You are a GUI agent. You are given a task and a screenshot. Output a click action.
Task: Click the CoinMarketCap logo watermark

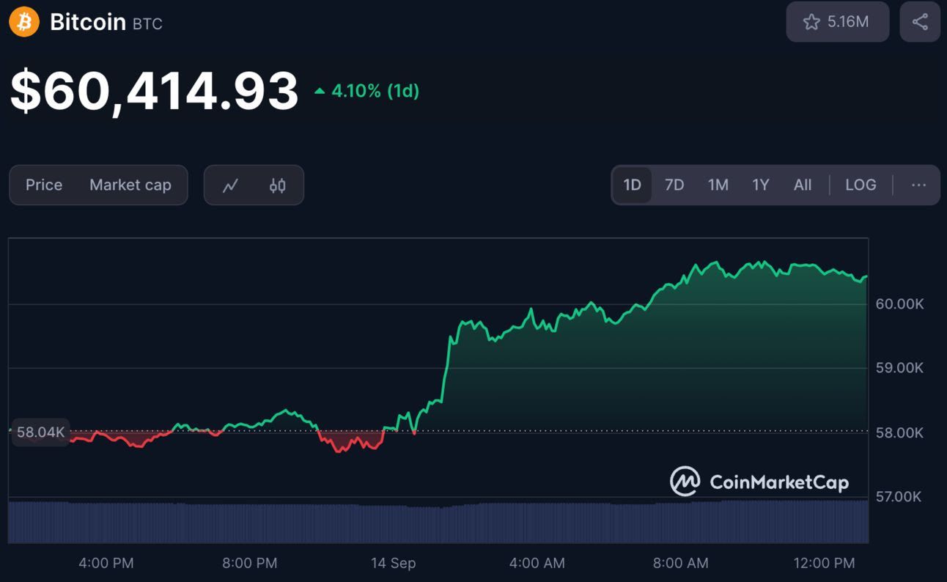pyautogui.click(x=759, y=482)
